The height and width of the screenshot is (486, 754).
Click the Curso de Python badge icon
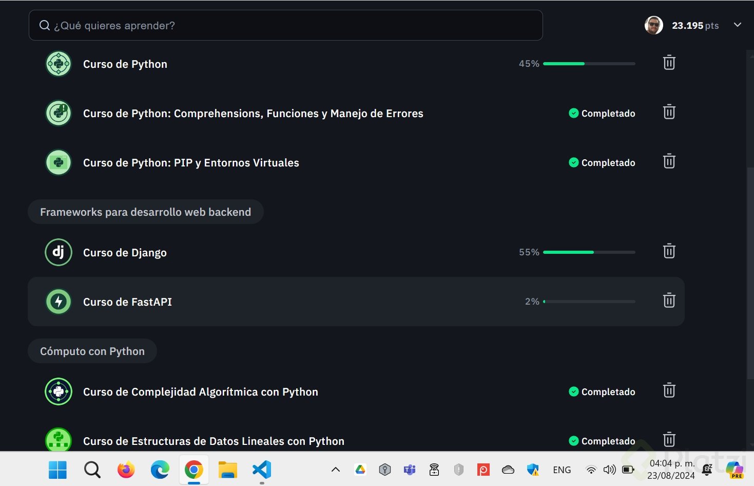coord(59,64)
